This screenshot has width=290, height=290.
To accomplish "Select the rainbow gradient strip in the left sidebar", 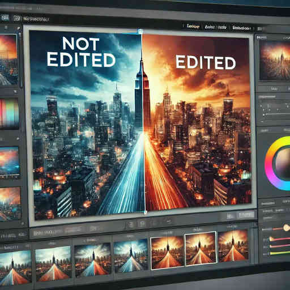I will tap(10, 113).
